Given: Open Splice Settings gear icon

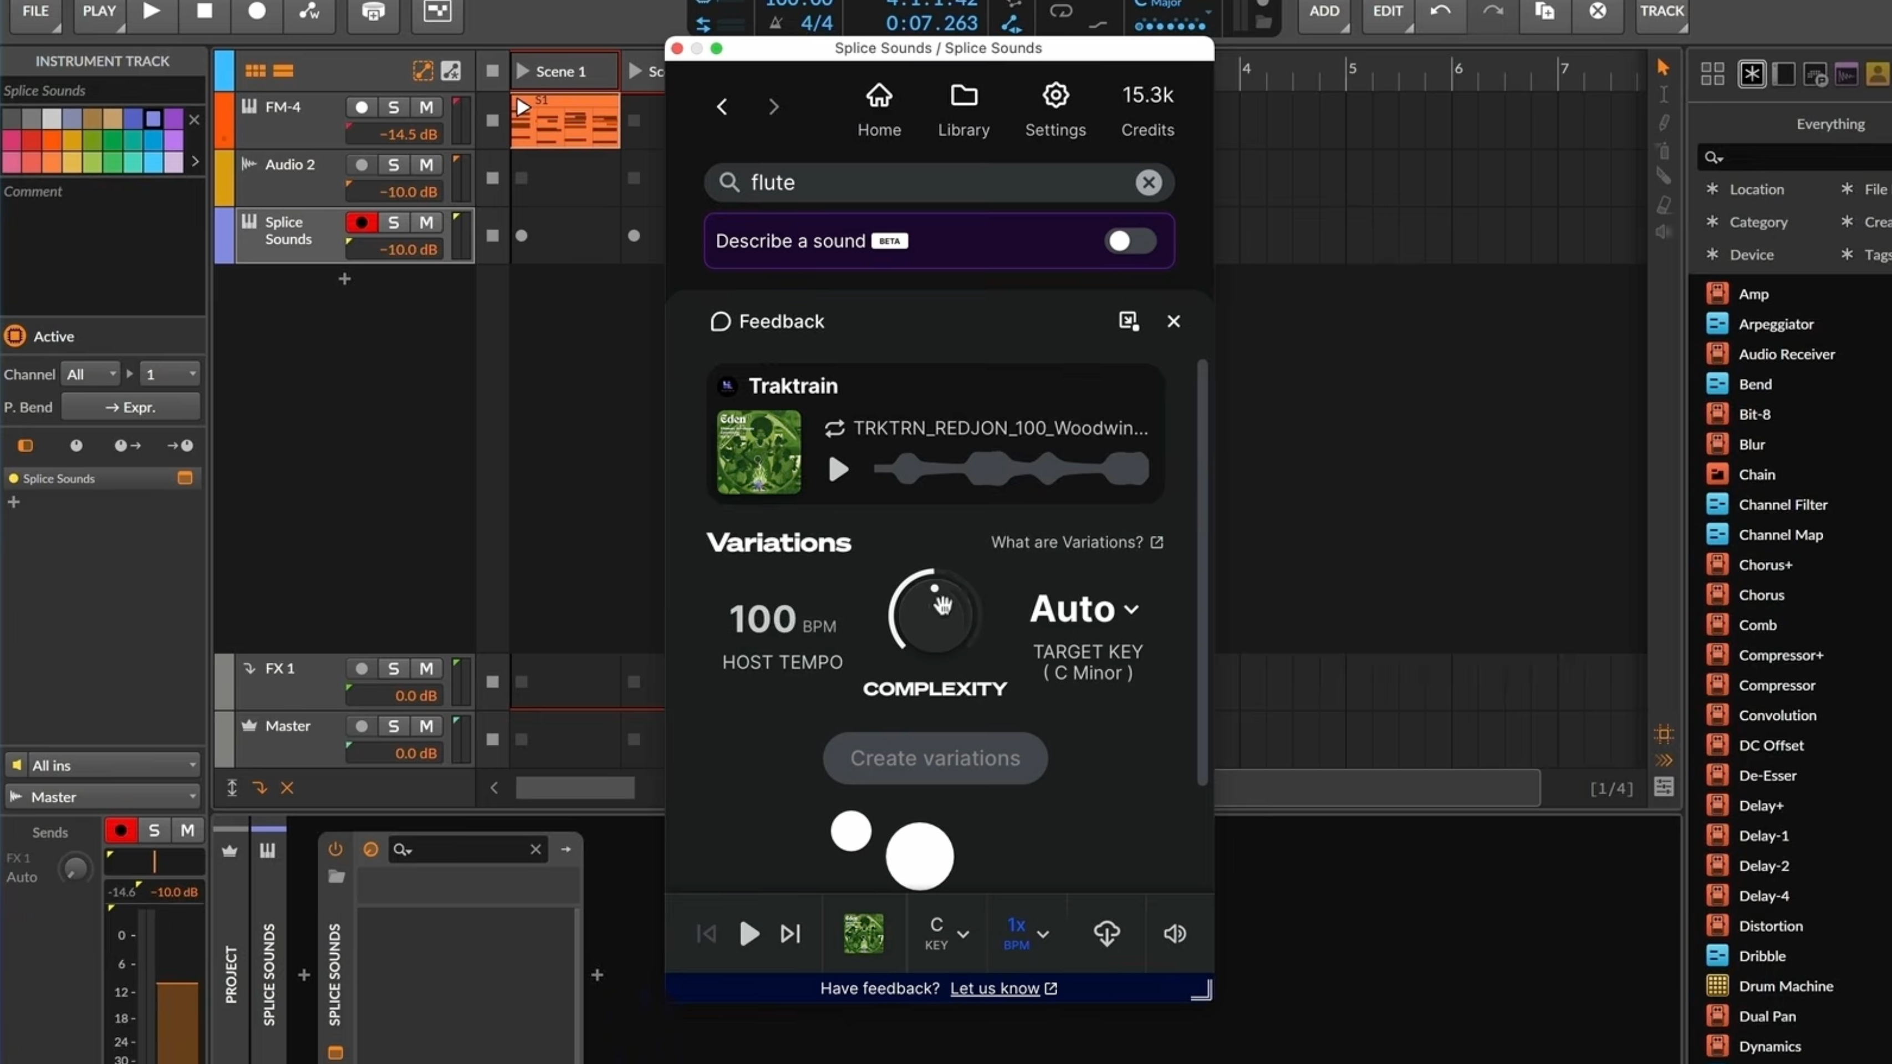Looking at the screenshot, I should point(1055,96).
